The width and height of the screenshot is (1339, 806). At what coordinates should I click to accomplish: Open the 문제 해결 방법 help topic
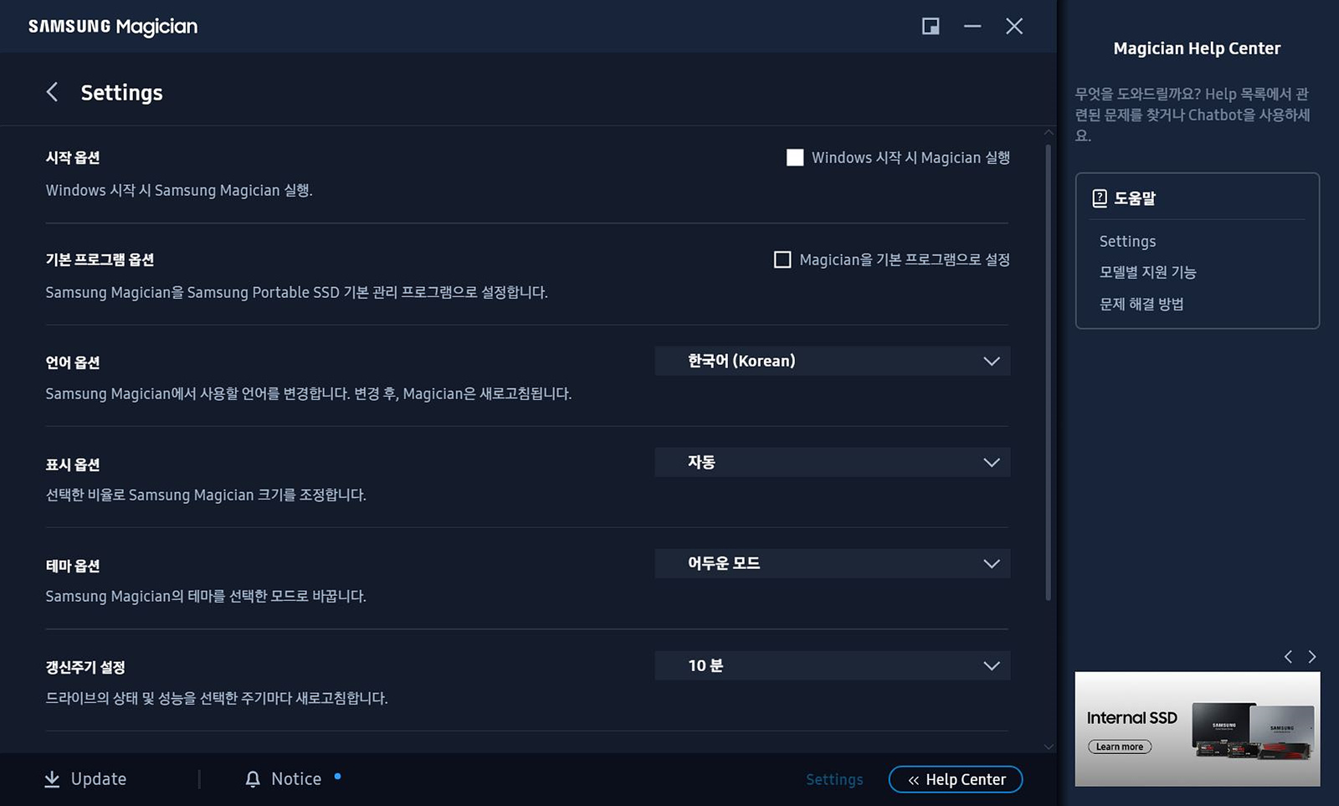1141,304
